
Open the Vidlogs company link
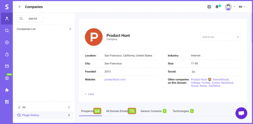tap(196, 83)
